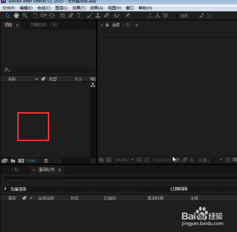Select the Brush tool

(89, 16)
